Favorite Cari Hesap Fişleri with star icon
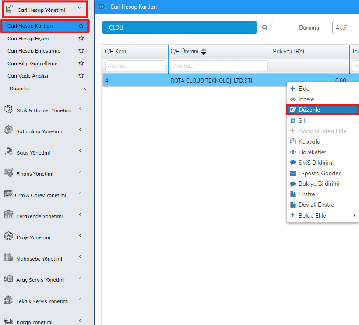Image resolution: width=359 pixels, height=325 pixels. point(81,39)
